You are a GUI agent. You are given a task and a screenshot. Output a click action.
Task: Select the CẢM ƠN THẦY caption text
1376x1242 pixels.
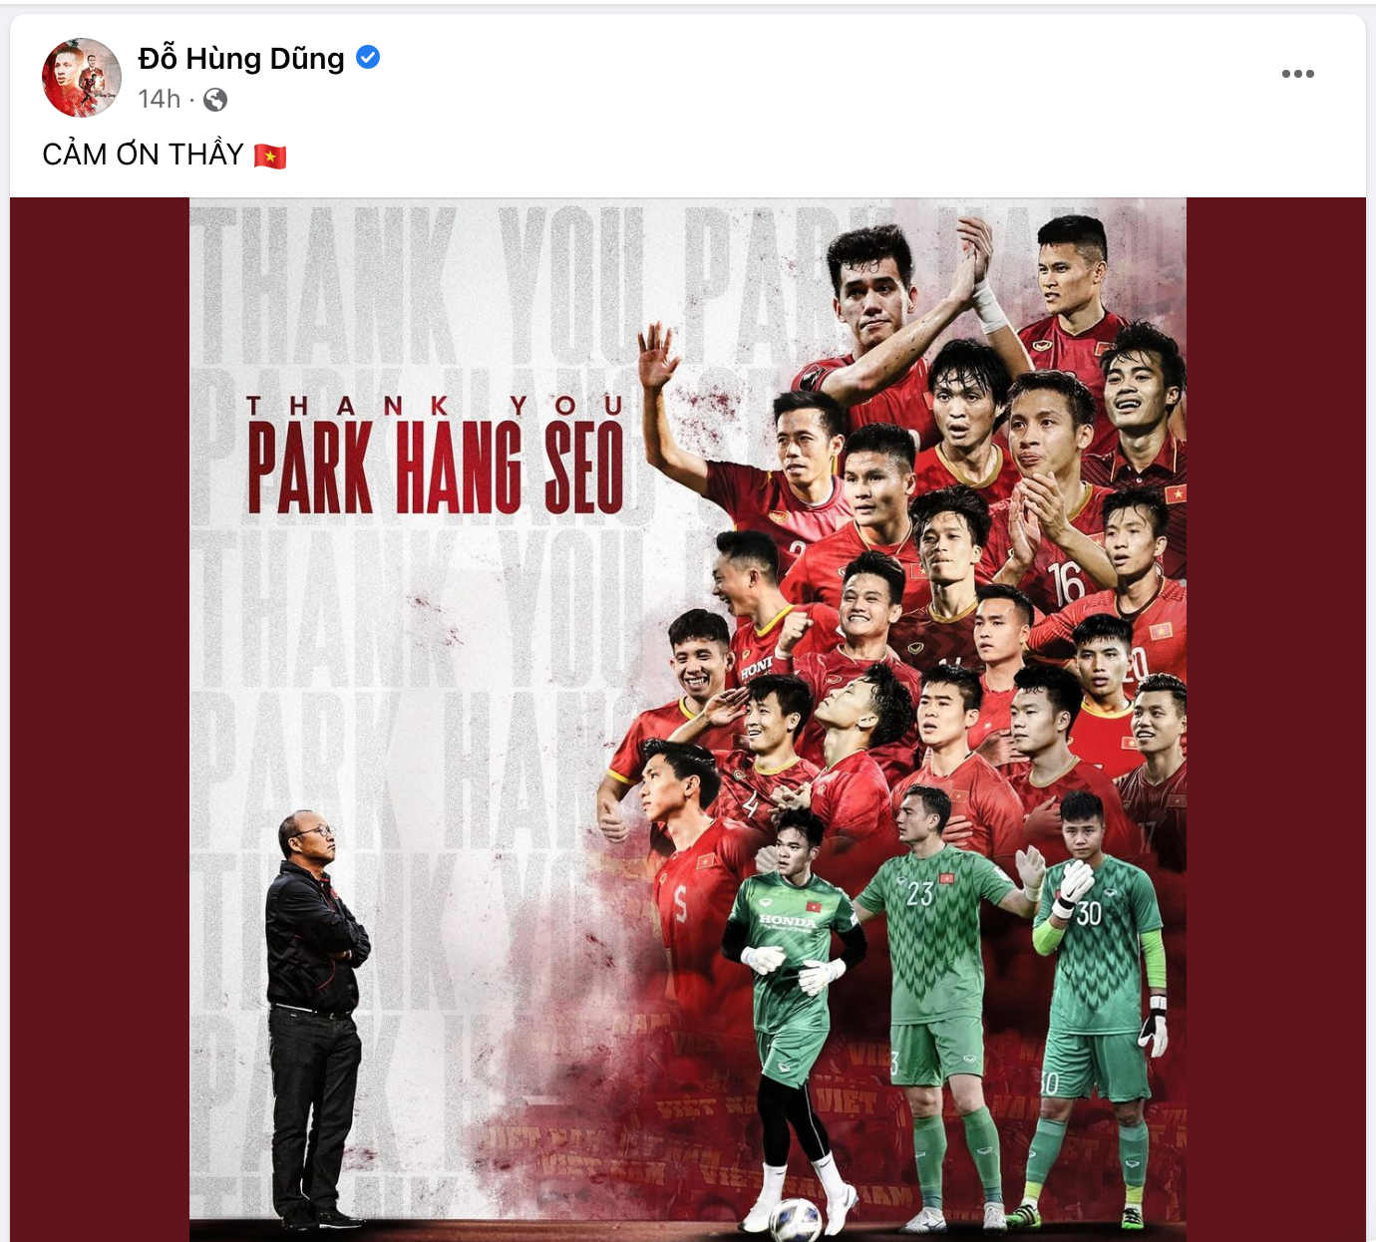[x=144, y=155]
